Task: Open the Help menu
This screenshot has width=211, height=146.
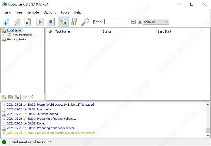Action: point(77,12)
